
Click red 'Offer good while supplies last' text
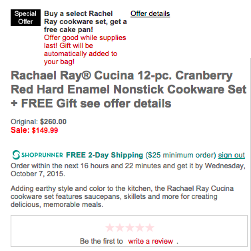[85, 49]
